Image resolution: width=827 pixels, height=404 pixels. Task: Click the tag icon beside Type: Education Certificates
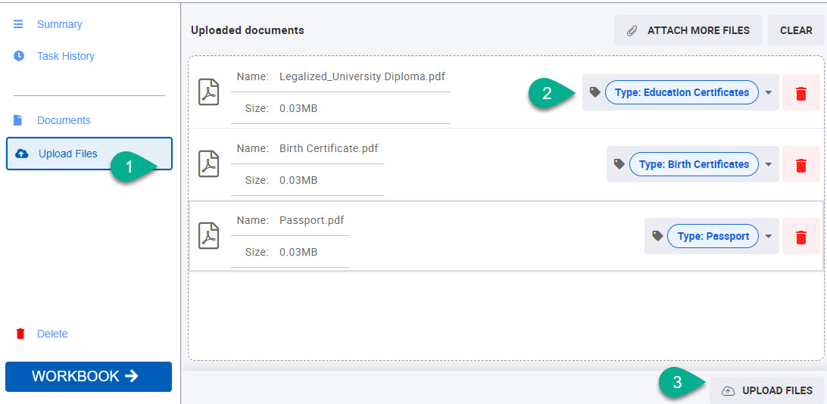[x=595, y=92]
